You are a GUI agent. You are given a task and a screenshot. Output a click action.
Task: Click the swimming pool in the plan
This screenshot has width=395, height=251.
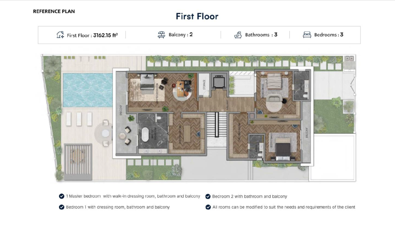coord(88,90)
